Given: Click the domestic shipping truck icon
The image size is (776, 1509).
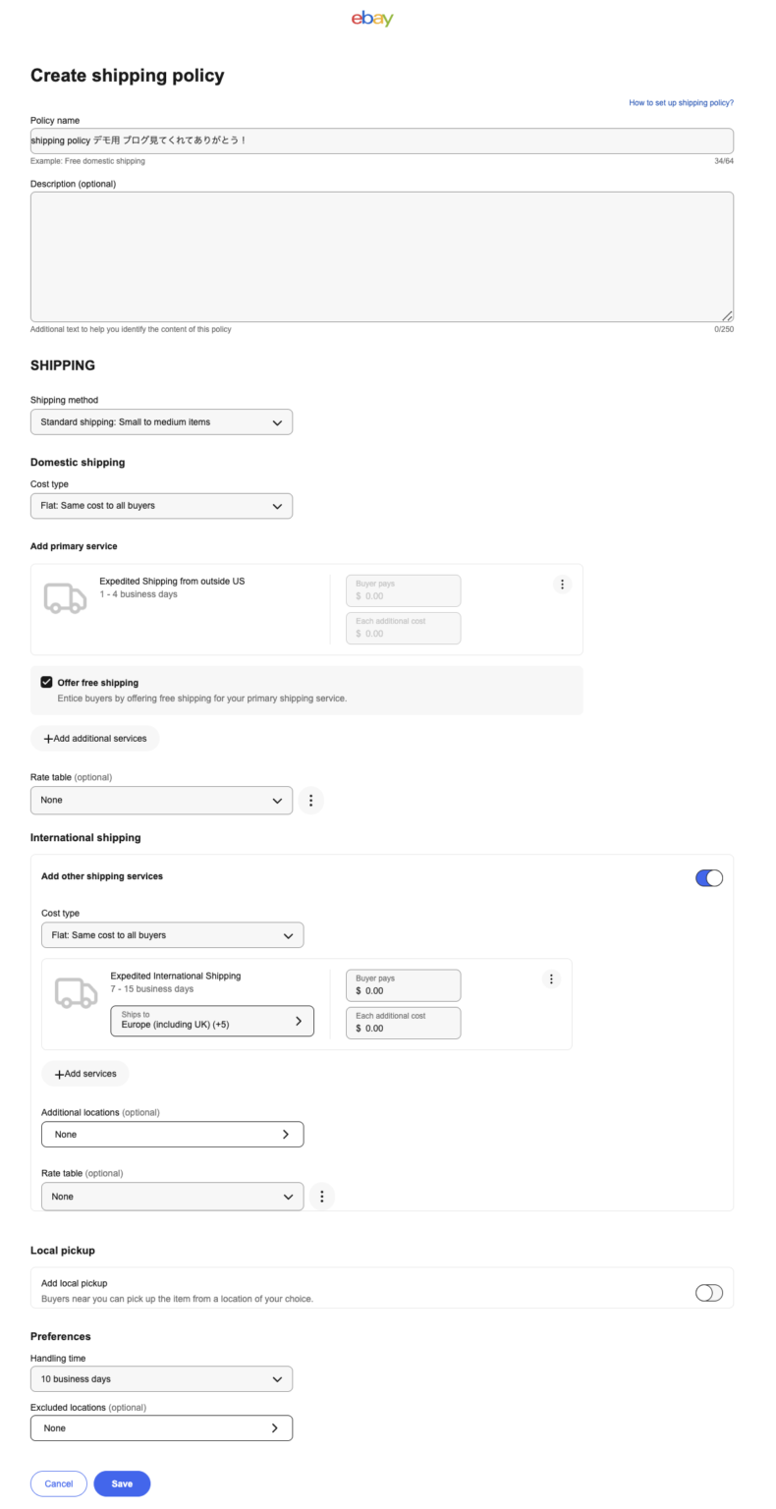Looking at the screenshot, I should 65,598.
